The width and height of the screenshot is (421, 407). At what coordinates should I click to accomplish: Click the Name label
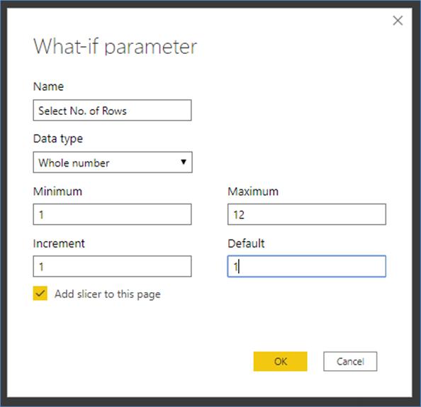click(x=48, y=87)
